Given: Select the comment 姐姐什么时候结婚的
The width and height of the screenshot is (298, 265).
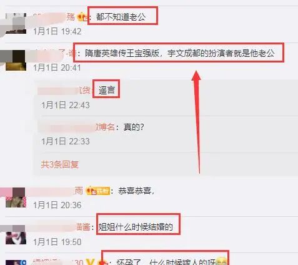Looking at the screenshot, I should click(136, 227).
